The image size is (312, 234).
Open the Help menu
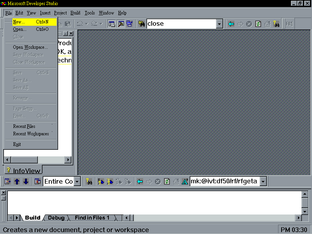[x=122, y=13]
